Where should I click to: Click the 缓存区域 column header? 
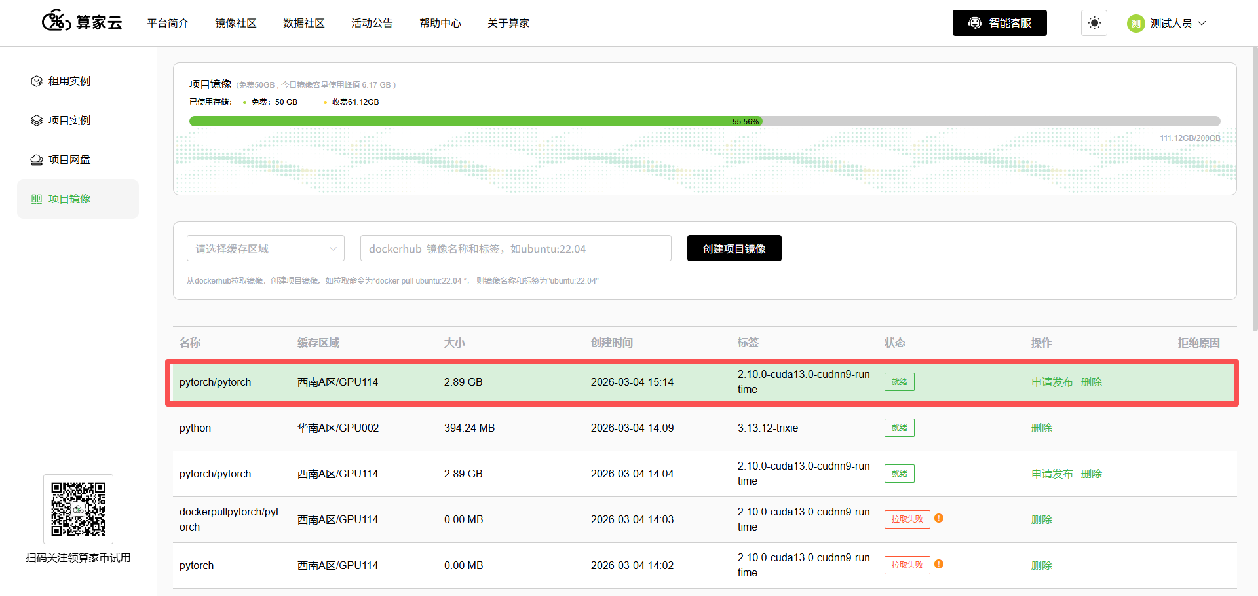point(318,343)
